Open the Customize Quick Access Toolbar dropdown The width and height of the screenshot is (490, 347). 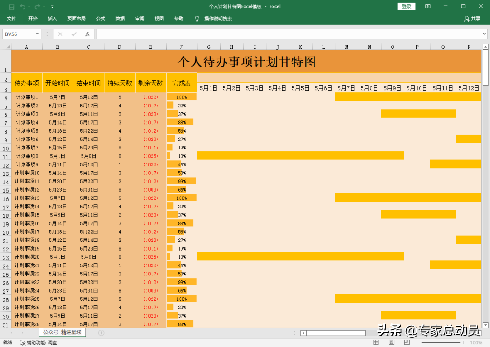coord(52,6)
